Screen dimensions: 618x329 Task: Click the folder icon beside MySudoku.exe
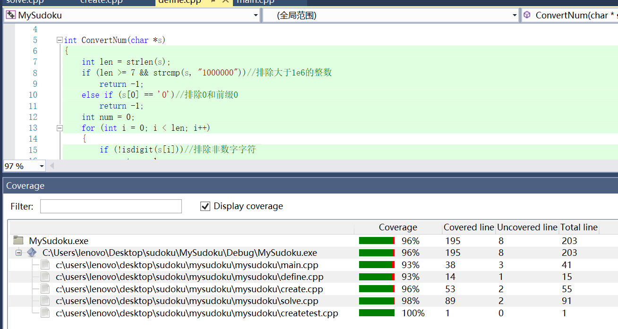point(18,240)
